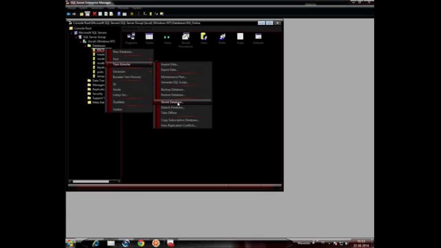The image size is (441, 248).
Task: Select Import Data... in the tasks submenu
Action: point(183,64)
